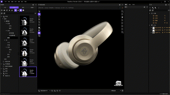Collapse the second-level node under the library root
The height and width of the screenshot is (95, 170).
[3, 19]
